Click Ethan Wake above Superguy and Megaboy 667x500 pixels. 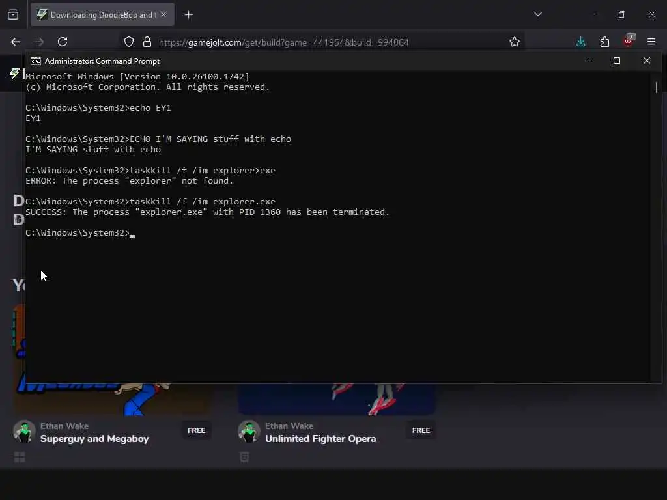(64, 426)
